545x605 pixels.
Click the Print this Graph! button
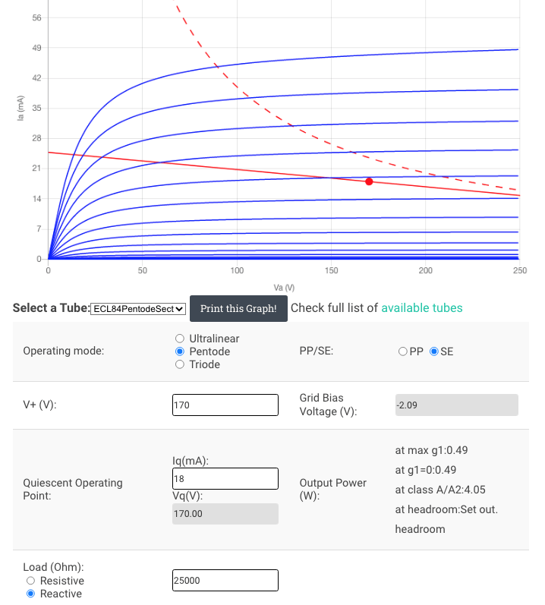tap(238, 308)
